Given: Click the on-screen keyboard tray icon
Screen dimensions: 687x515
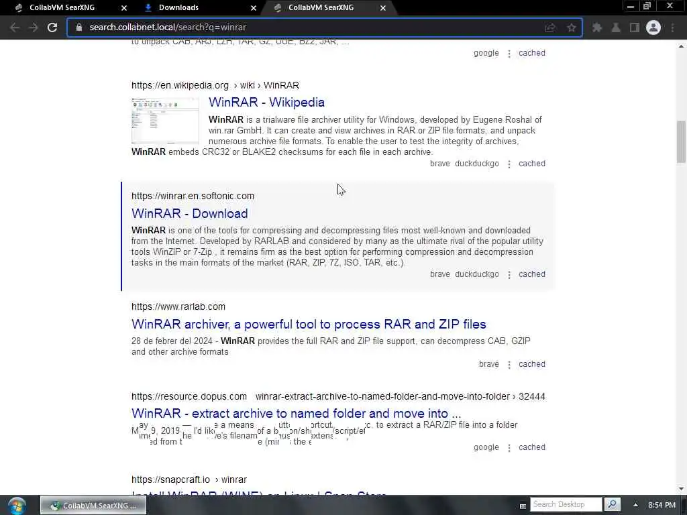Looking at the screenshot, I should pos(523,506).
